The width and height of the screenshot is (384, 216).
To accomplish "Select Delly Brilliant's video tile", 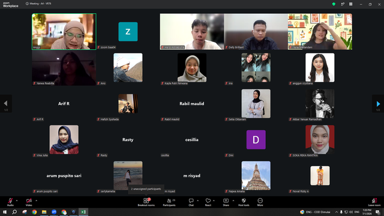I will click(256, 32).
